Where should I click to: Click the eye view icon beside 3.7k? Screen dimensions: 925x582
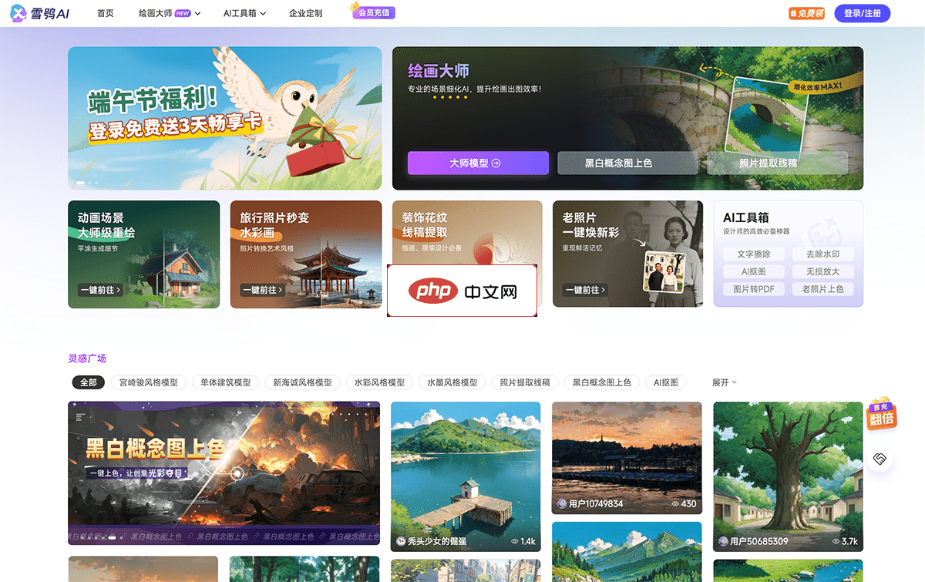[836, 542]
